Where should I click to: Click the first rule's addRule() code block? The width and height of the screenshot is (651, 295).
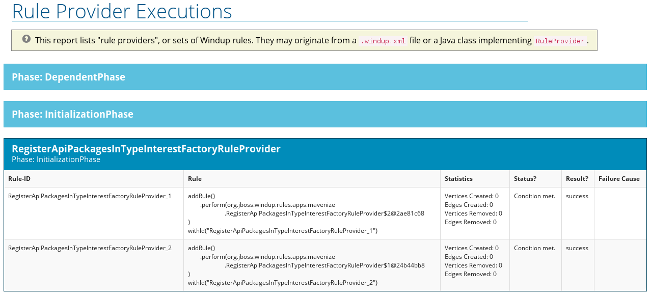[x=202, y=196]
